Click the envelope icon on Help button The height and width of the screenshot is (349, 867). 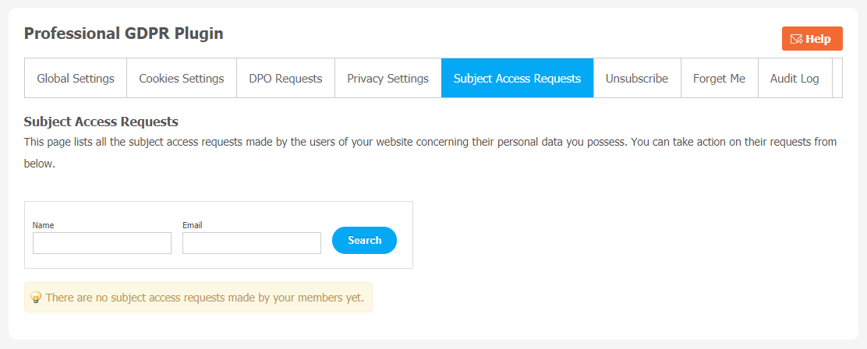[x=796, y=39]
